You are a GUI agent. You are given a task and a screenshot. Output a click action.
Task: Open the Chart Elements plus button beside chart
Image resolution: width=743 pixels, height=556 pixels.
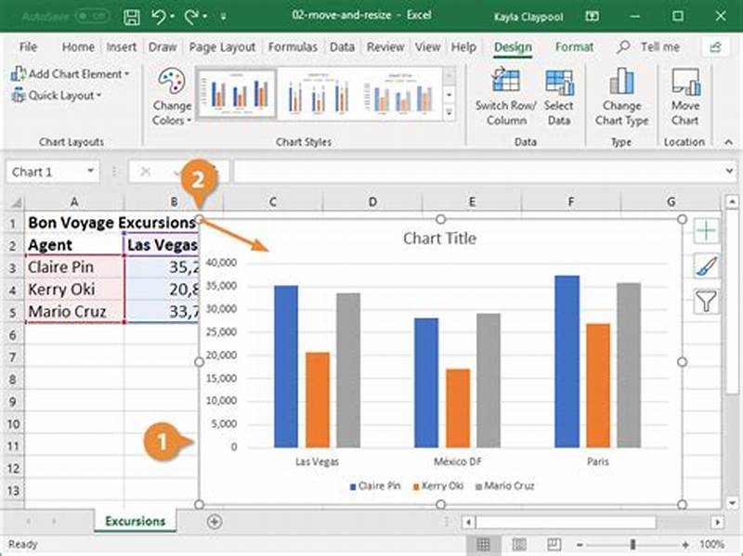click(x=706, y=230)
